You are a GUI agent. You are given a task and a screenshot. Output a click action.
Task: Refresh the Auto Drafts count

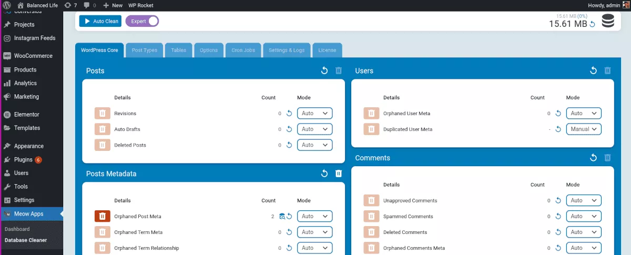point(289,129)
